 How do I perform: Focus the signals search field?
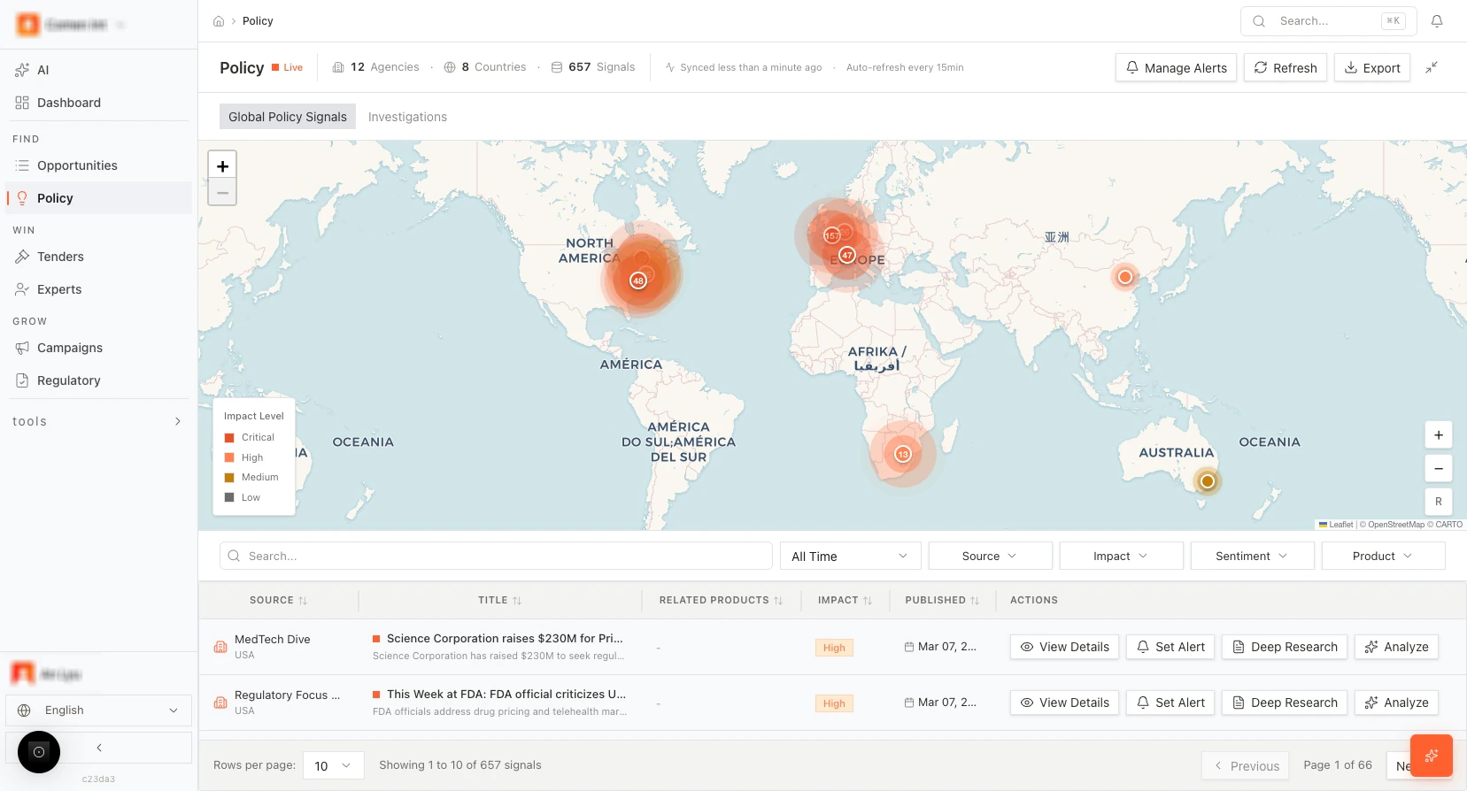pyautogui.click(x=496, y=556)
